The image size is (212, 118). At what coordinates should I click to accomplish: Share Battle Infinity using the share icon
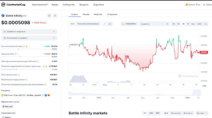[x=55, y=16]
